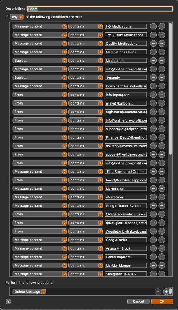Image resolution: width=178 pixels, height=310 pixels.
Task: Remove the info@qrstq.win condition
Action: 153,95
